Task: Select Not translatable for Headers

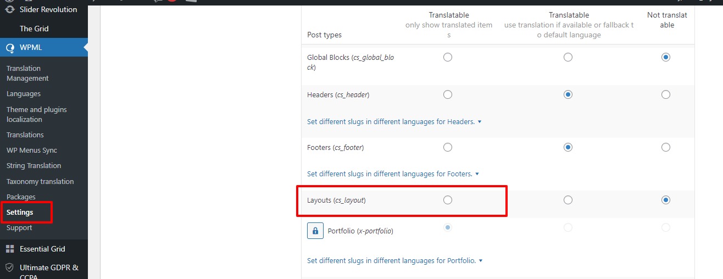Action: 666,94
